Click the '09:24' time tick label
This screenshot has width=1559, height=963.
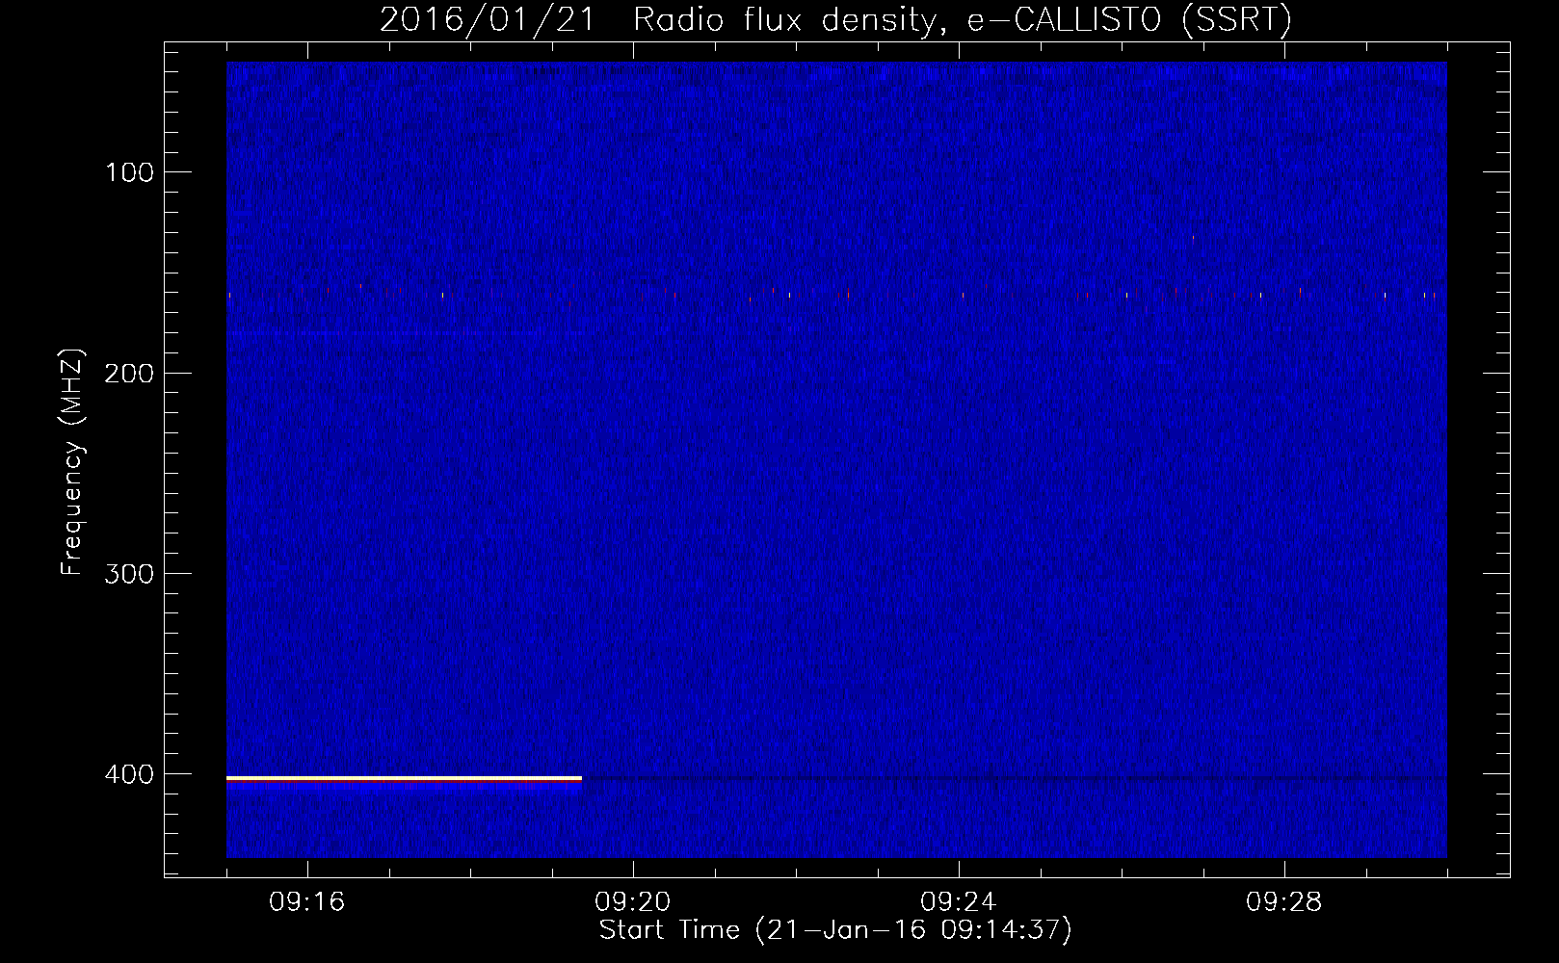tap(959, 902)
